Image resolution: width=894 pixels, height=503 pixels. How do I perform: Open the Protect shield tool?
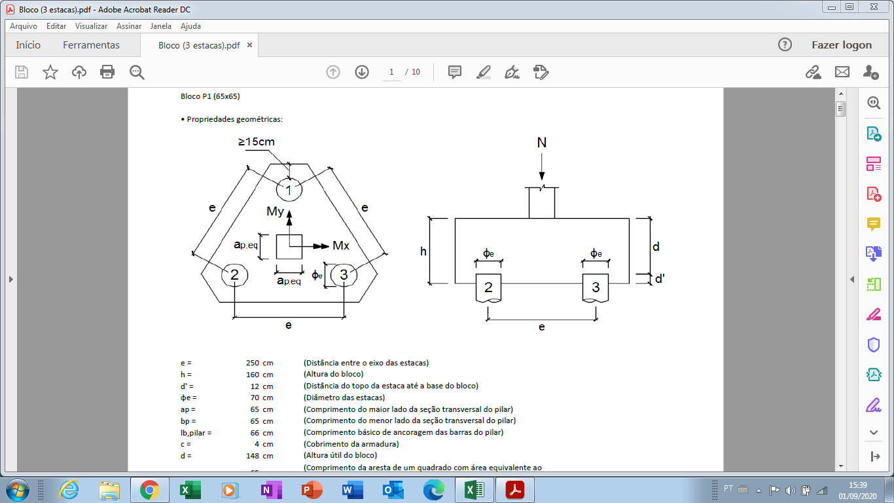tap(874, 345)
